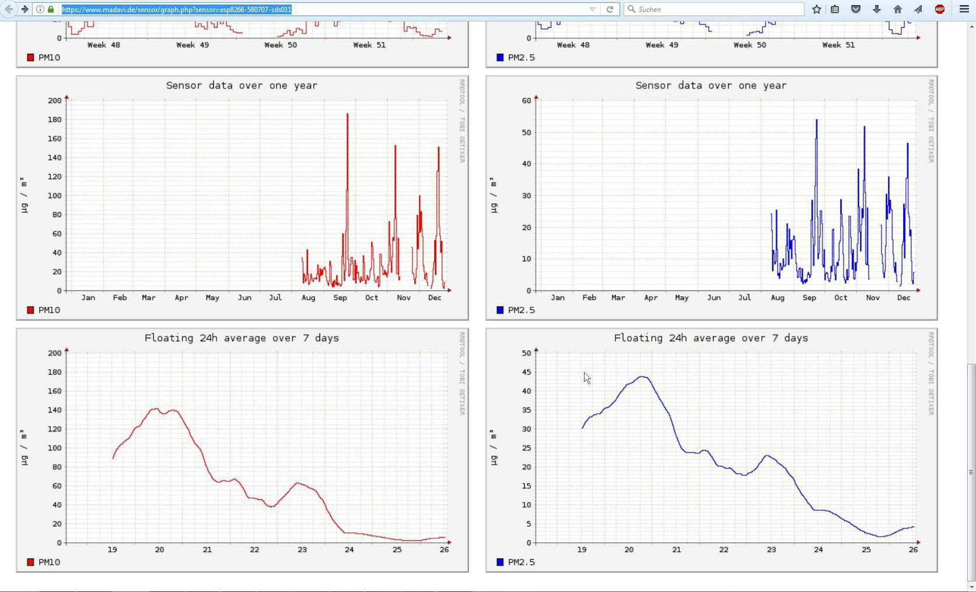This screenshot has height=592, width=976.
Task: Click the Pocket save icon
Action: pos(855,9)
